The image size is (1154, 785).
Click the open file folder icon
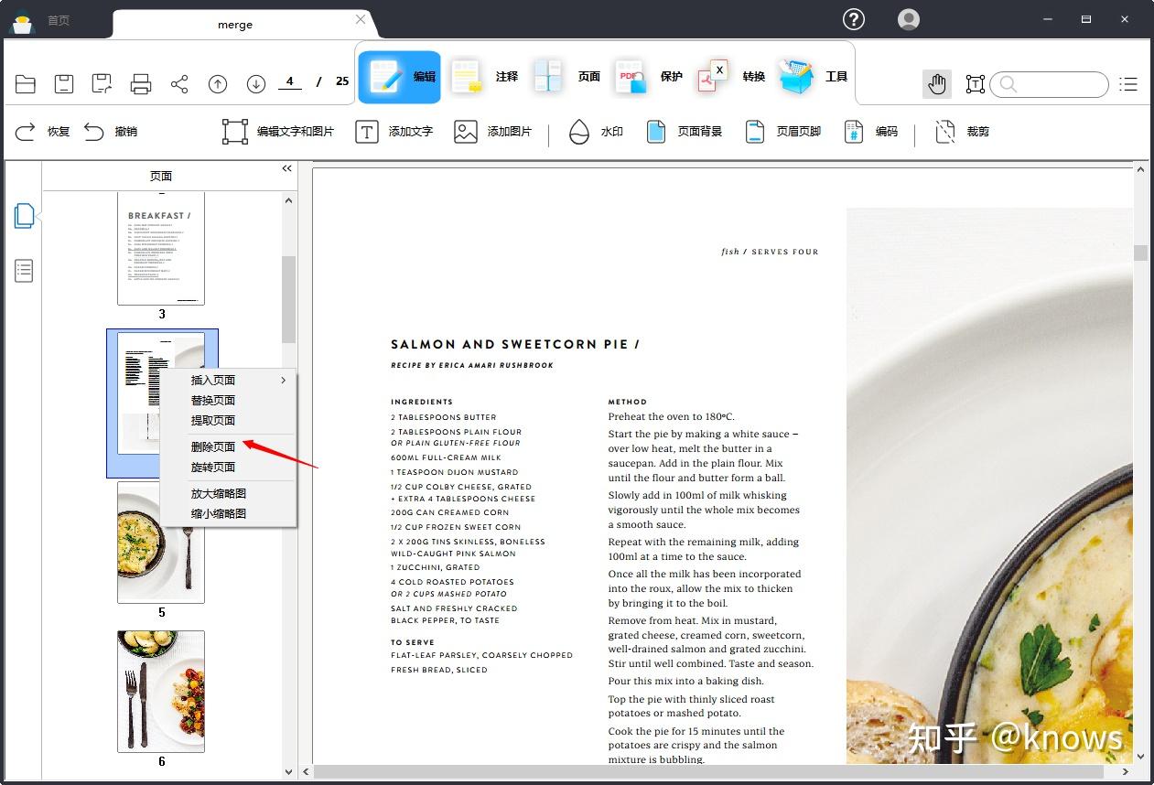tap(26, 84)
